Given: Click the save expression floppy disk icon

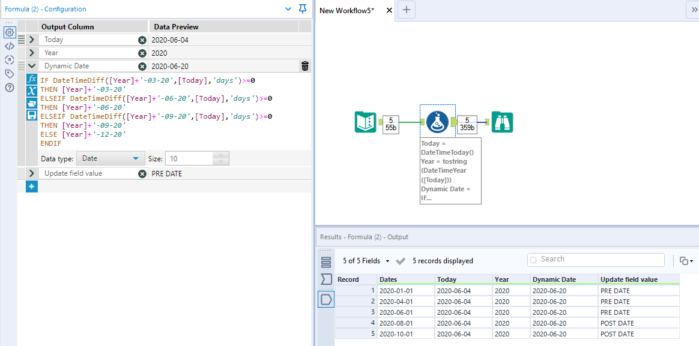Looking at the screenshot, I should (32, 115).
